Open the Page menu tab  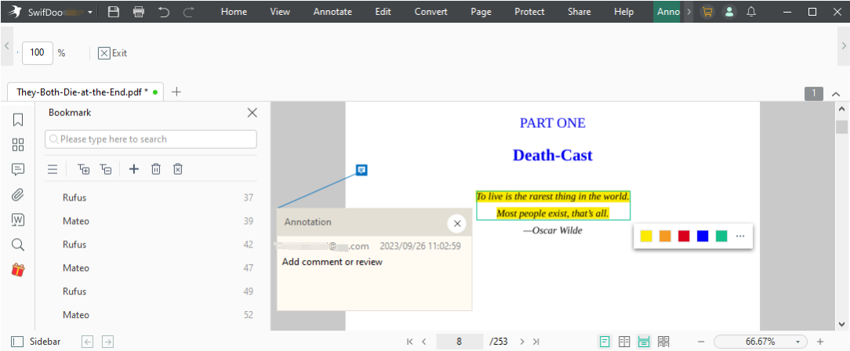coord(481,12)
